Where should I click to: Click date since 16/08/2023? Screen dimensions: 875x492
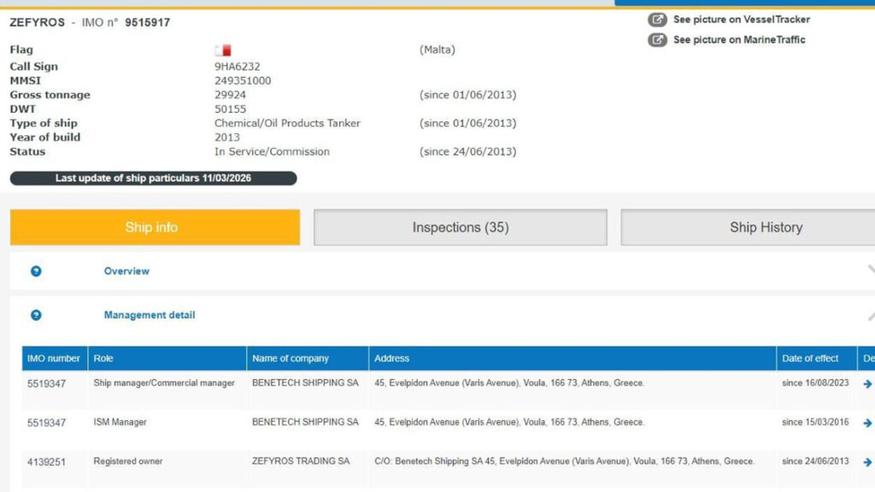[x=815, y=384]
